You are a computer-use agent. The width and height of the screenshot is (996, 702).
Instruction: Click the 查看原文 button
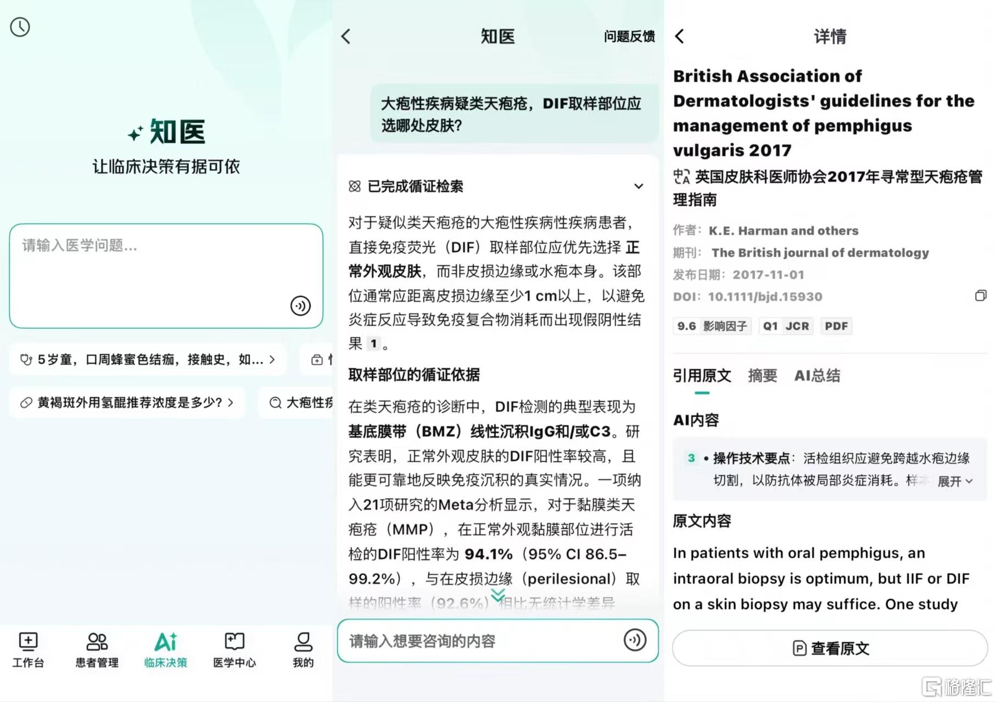point(830,648)
